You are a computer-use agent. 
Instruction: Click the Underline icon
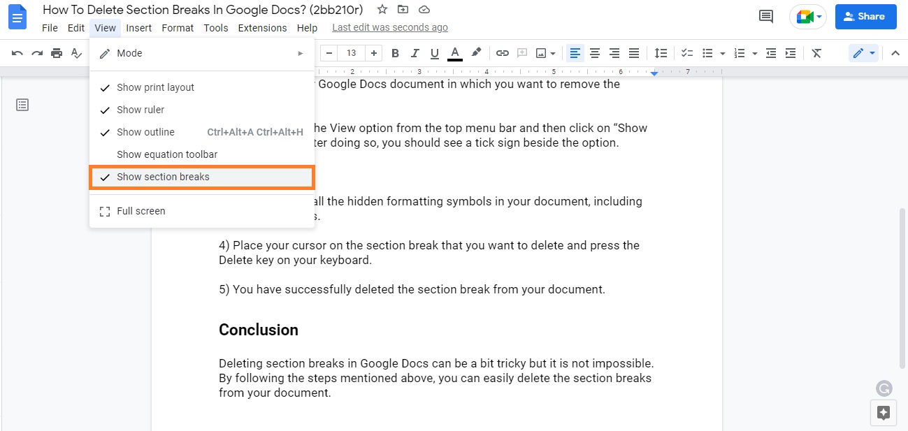pyautogui.click(x=434, y=52)
